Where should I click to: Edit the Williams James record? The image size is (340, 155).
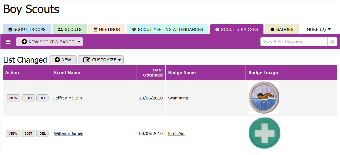pyautogui.click(x=28, y=133)
